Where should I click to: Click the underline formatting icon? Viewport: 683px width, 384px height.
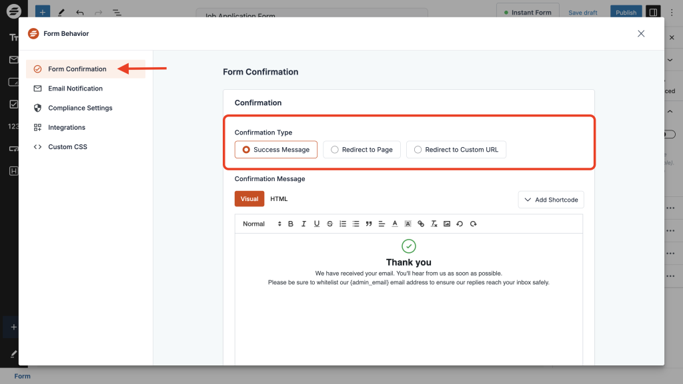coord(317,224)
